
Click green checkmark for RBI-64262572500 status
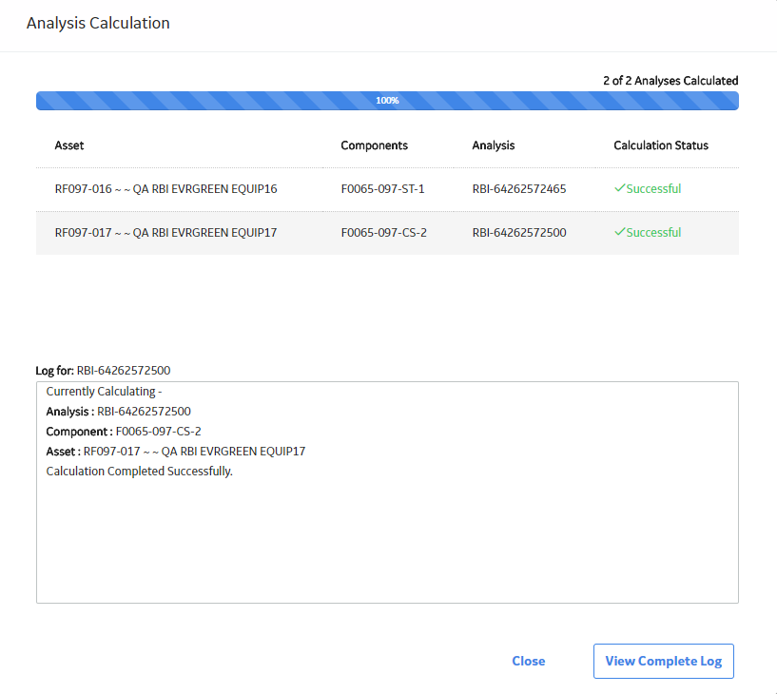[619, 232]
